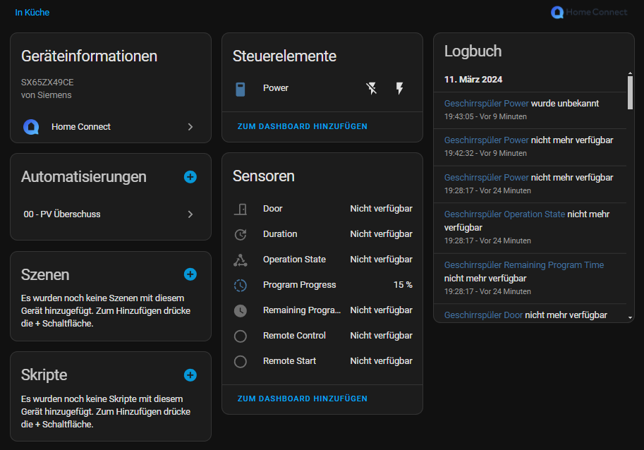Open the 'In Küche' area link
Image resolution: width=644 pixels, height=450 pixels.
click(32, 13)
